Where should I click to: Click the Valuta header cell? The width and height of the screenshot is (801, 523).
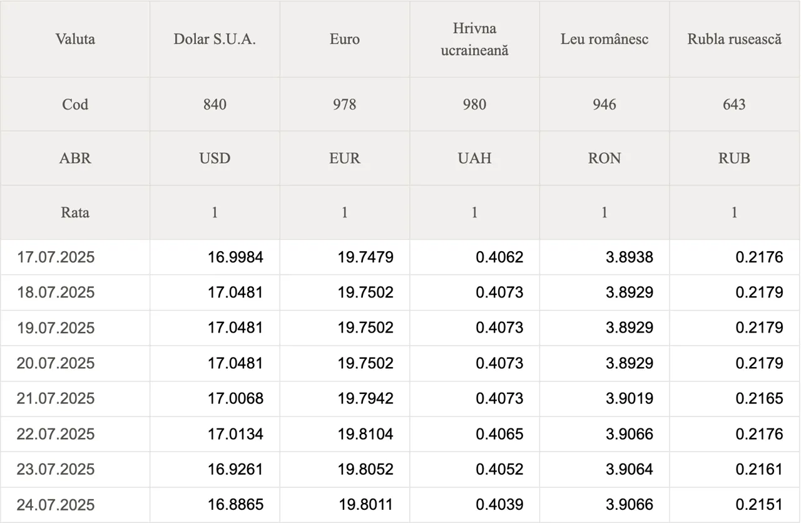coord(75,39)
